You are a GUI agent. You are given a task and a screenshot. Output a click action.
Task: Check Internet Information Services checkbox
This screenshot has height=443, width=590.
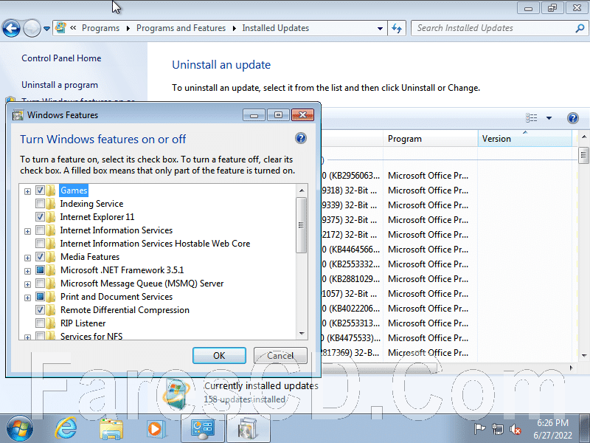[40, 230]
